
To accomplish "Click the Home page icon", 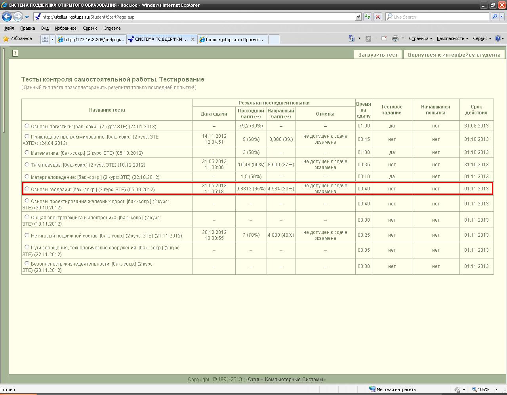I will [351, 38].
